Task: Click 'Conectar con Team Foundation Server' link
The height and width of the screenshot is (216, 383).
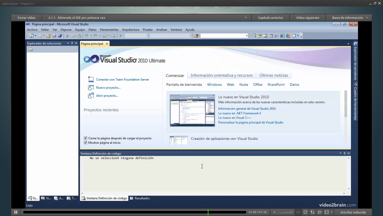Action: point(123,80)
